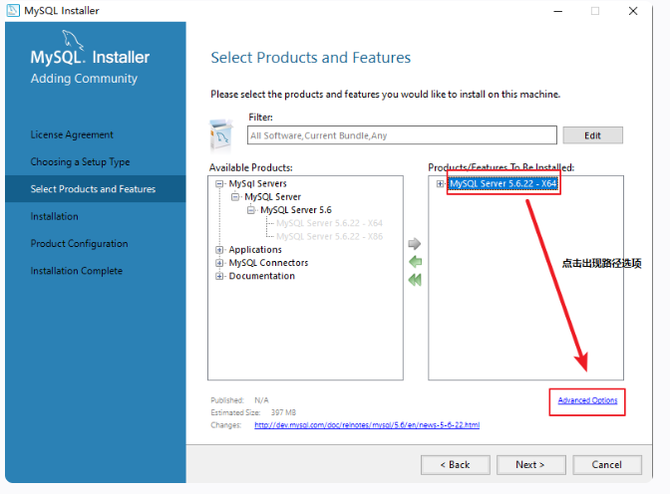670x494 pixels.
Task: Expand the Documentation tree node
Action: click(219, 276)
